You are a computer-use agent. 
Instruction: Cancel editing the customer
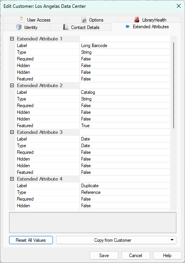coord(136,255)
